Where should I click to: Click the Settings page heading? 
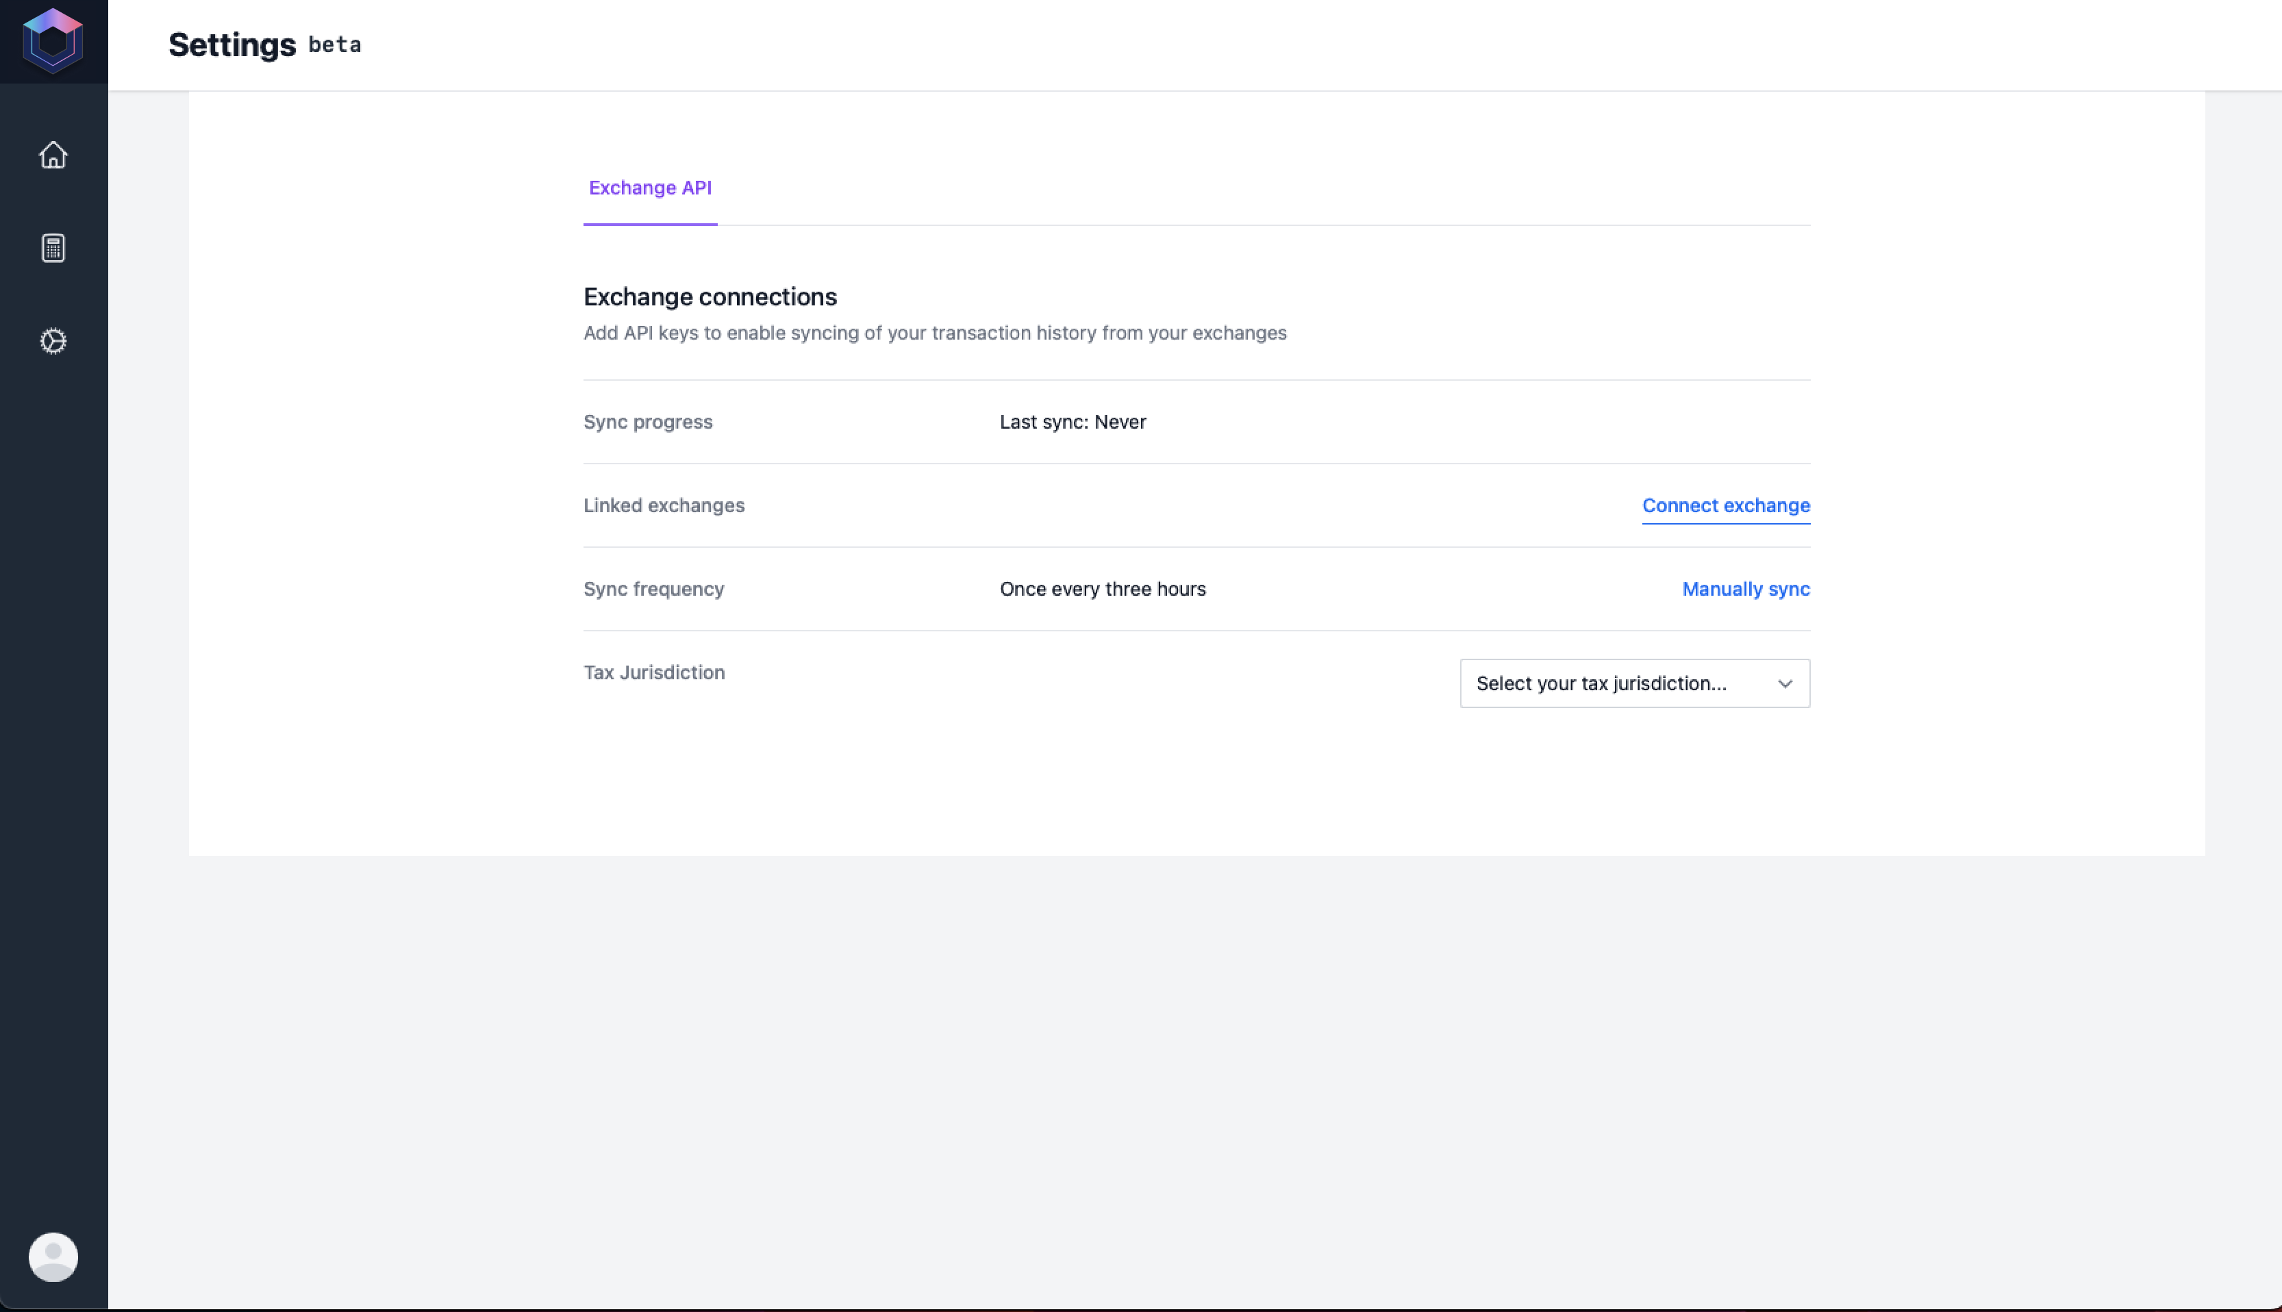coord(231,45)
